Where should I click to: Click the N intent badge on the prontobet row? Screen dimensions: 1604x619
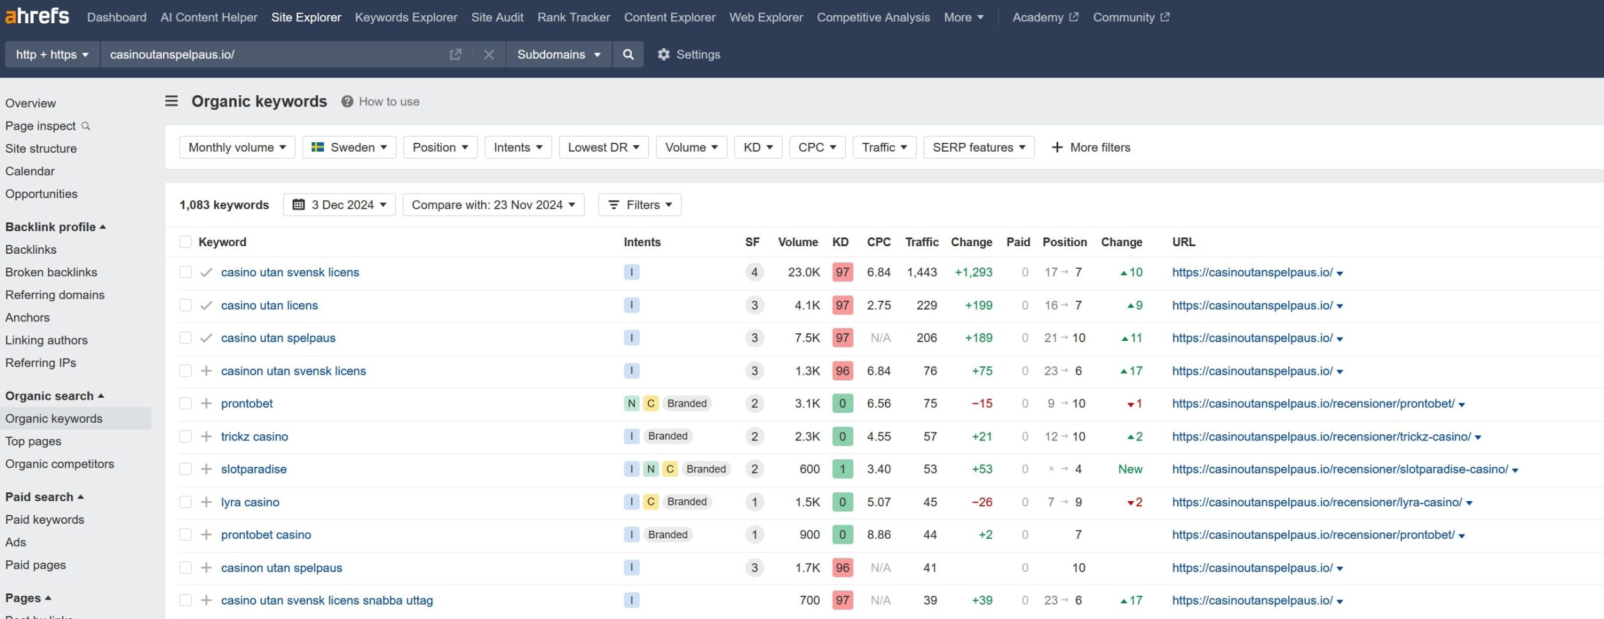(632, 403)
